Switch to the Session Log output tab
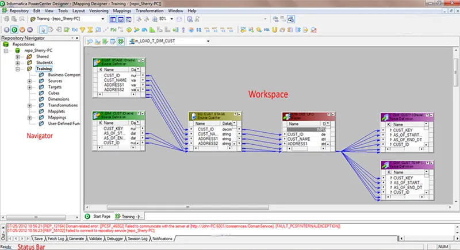 137,239
